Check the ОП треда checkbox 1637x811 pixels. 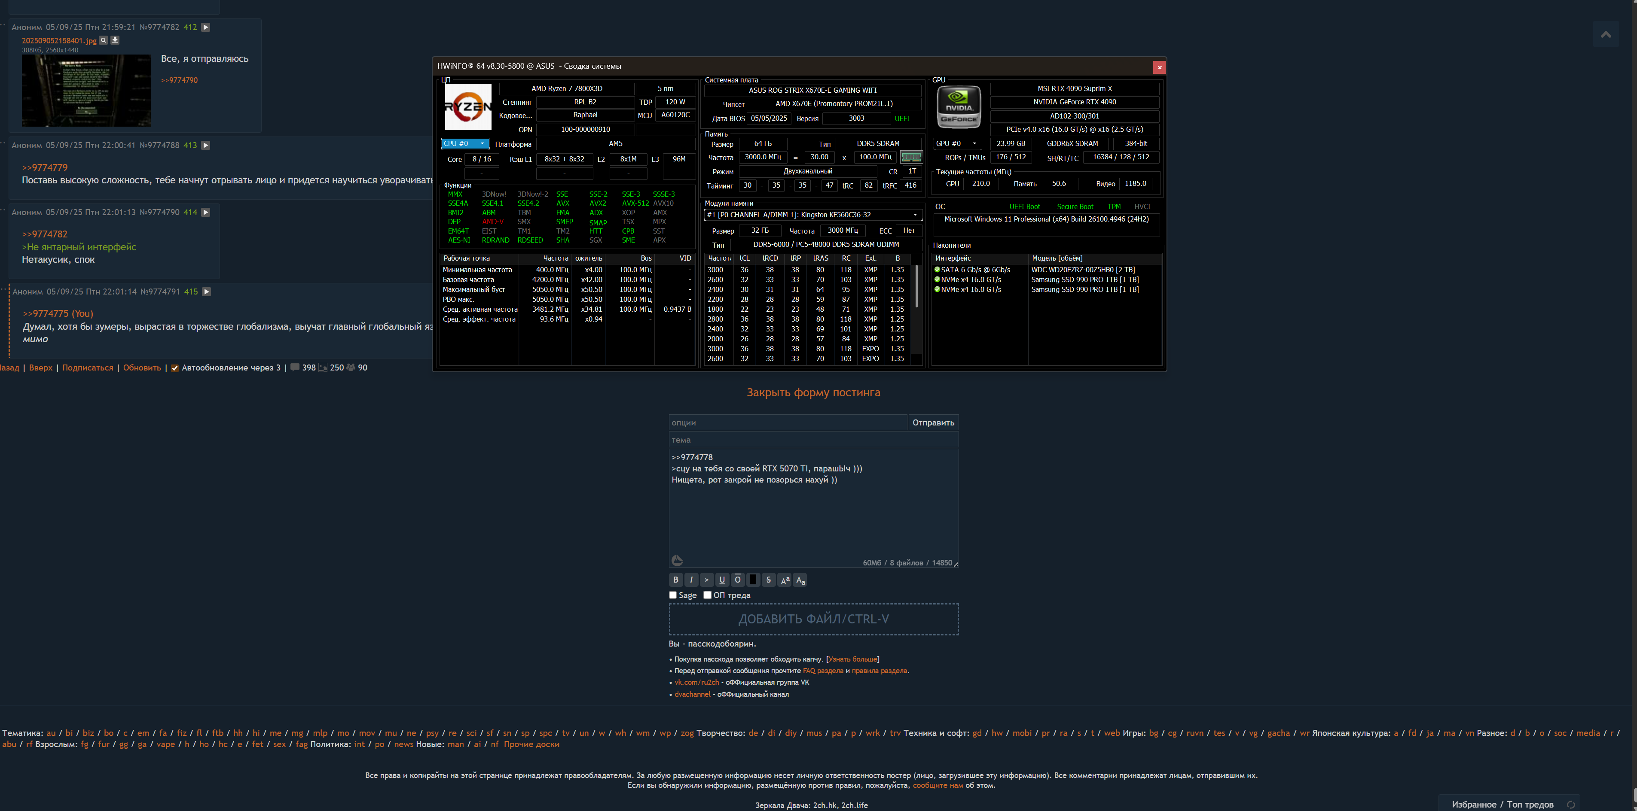point(707,595)
